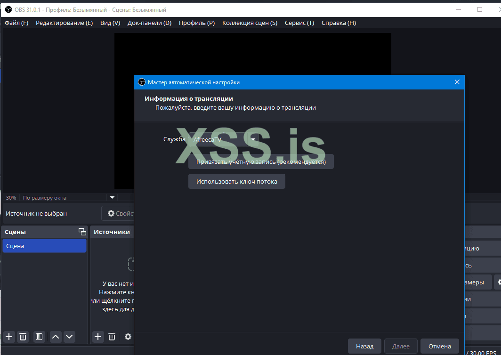Open the Справка (H) menu
501x355 pixels.
339,23
